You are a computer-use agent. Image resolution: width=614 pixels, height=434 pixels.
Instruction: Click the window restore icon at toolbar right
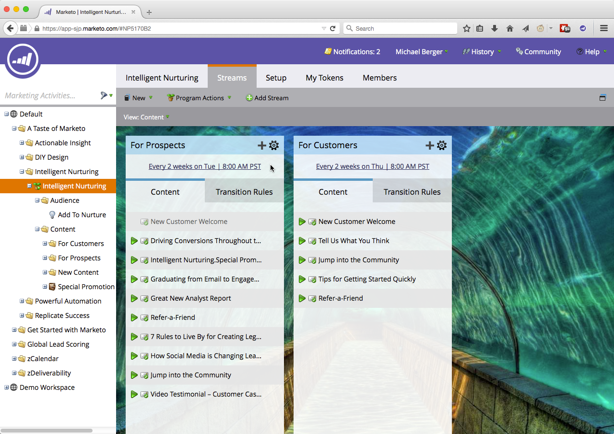pyautogui.click(x=602, y=98)
